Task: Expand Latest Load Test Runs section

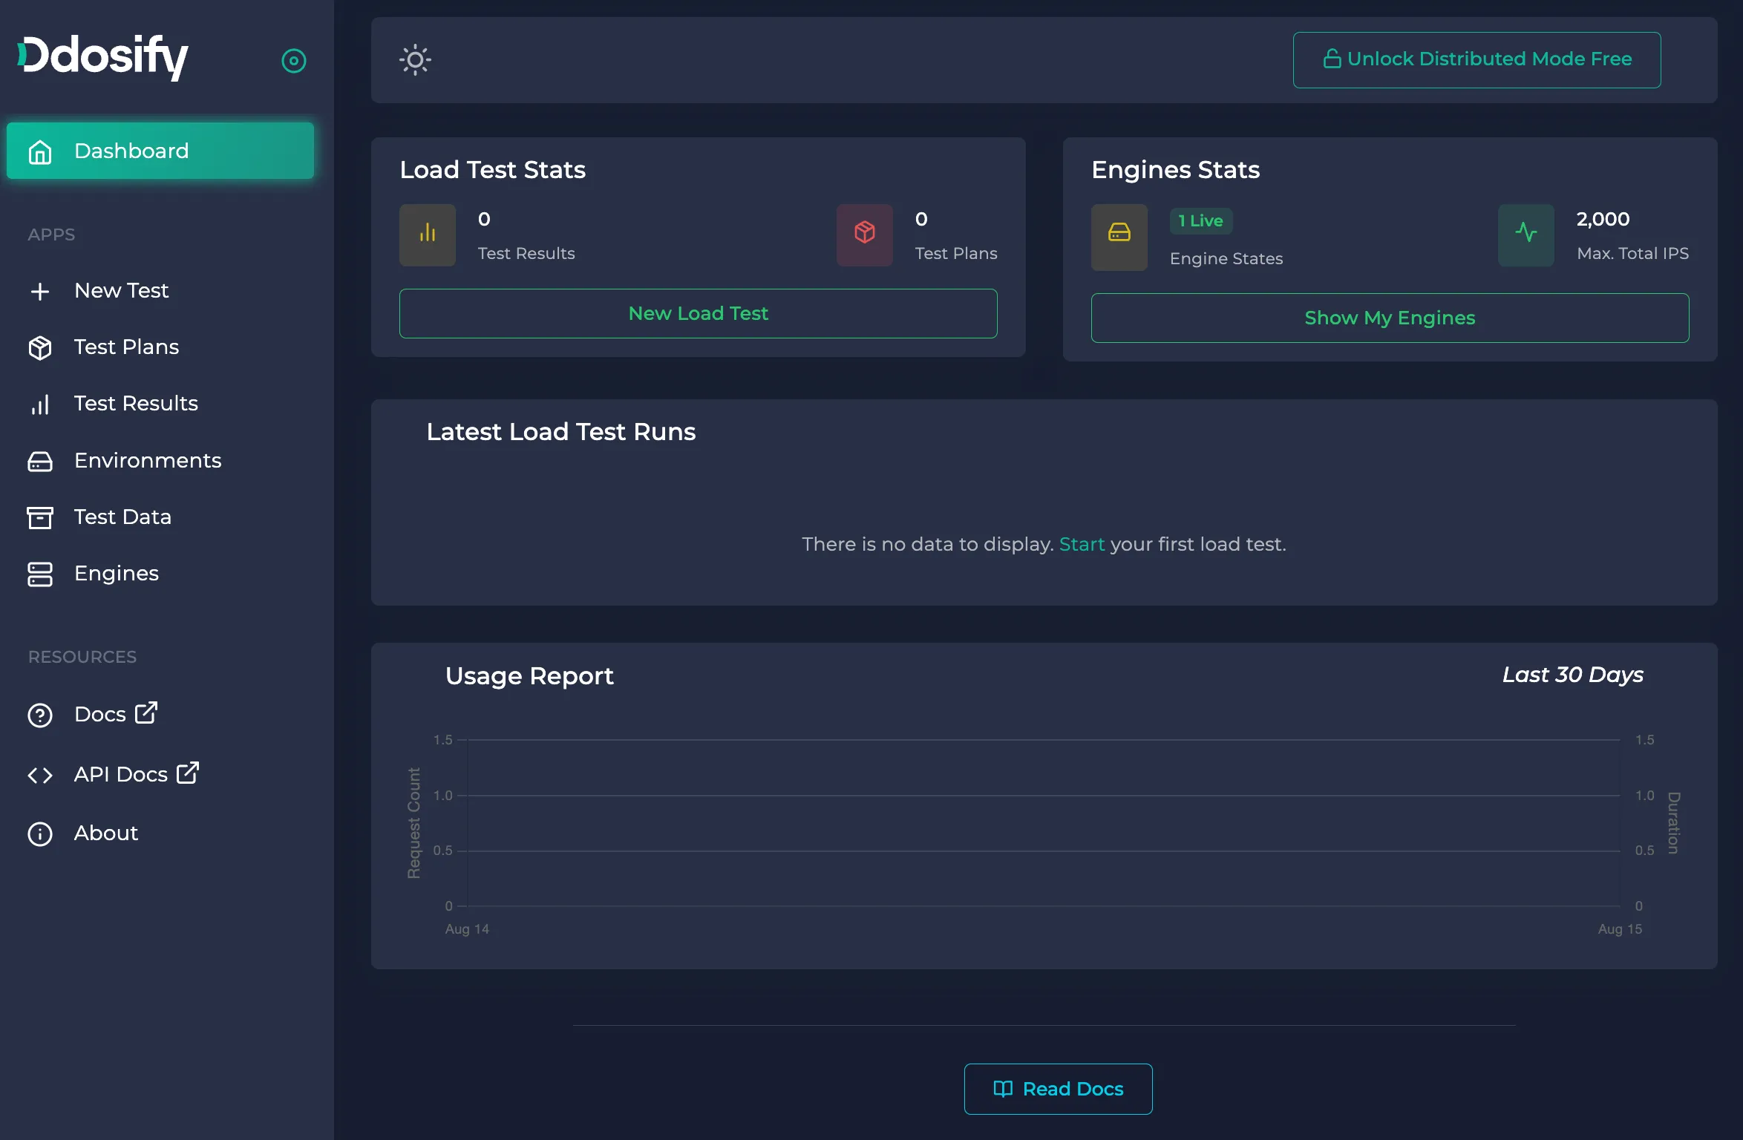Action: point(561,431)
